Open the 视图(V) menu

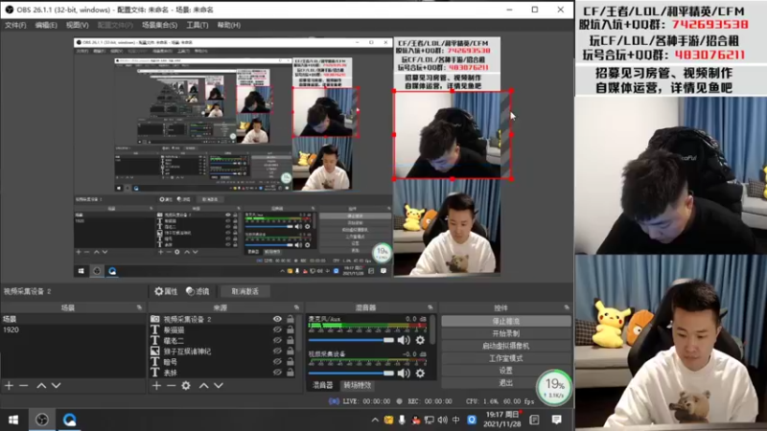78,25
